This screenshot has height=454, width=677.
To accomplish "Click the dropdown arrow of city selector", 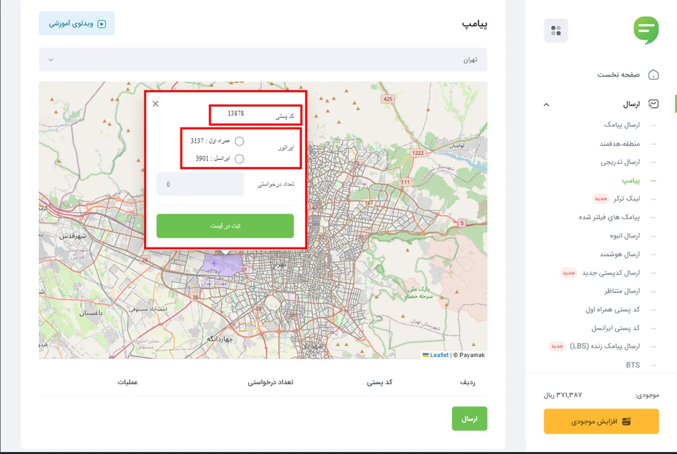I will [x=51, y=60].
